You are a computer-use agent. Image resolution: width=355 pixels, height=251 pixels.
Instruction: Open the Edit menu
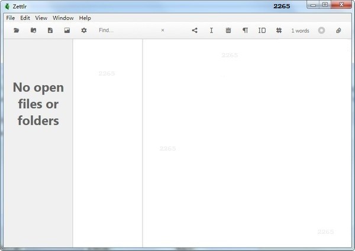click(x=25, y=18)
